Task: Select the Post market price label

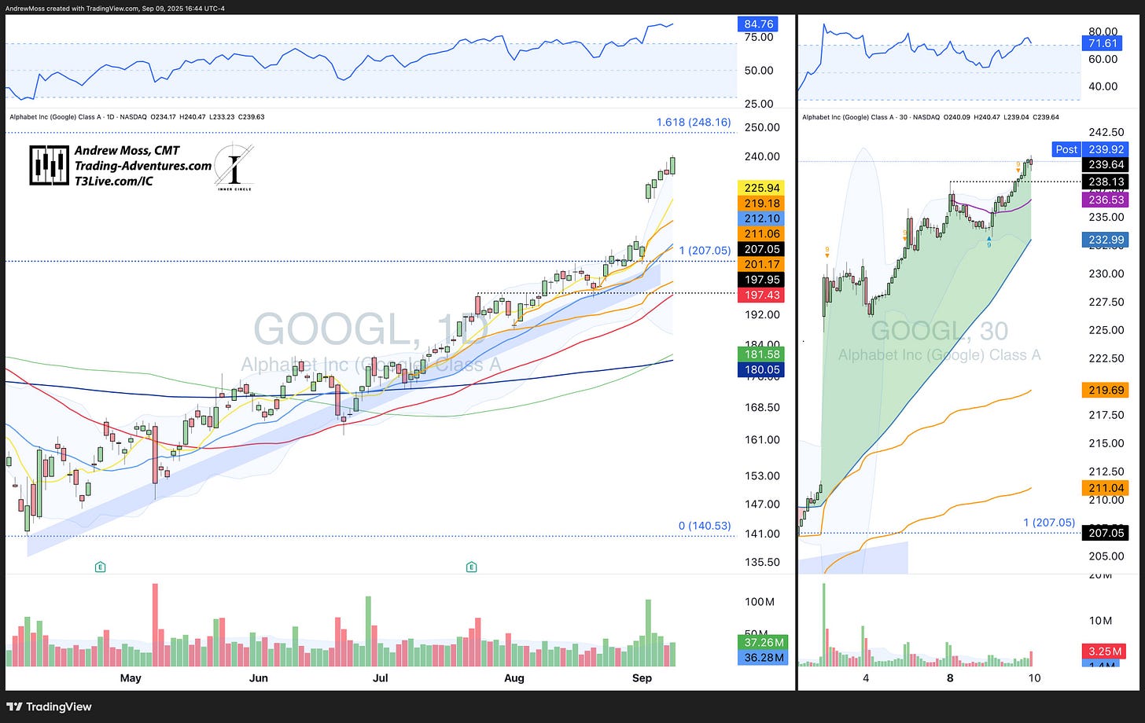Action: 1066,149
